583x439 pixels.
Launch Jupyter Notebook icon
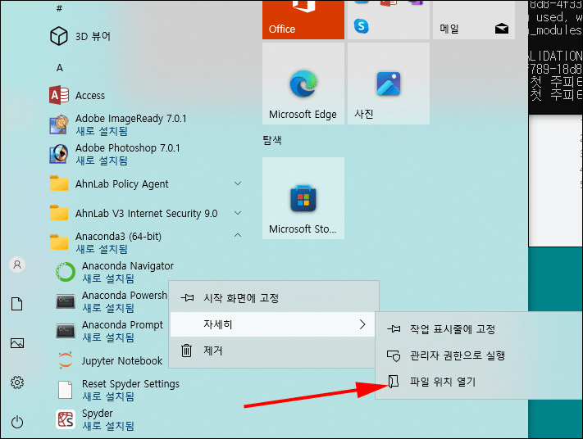pos(66,360)
